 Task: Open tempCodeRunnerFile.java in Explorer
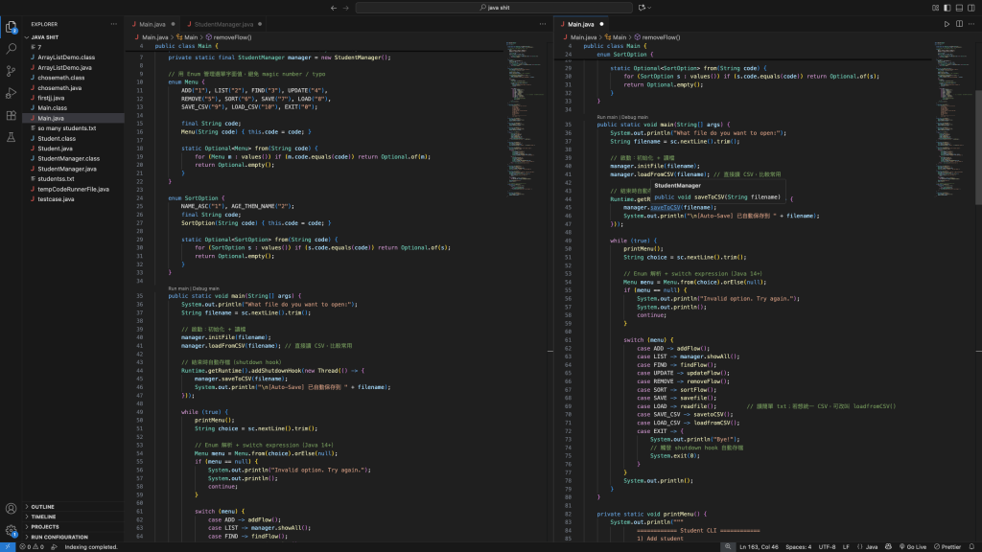click(x=73, y=189)
